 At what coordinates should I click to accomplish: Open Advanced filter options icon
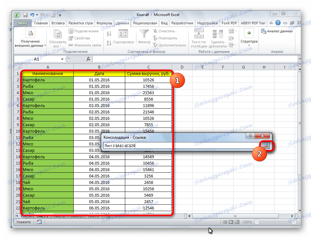tap(155, 45)
